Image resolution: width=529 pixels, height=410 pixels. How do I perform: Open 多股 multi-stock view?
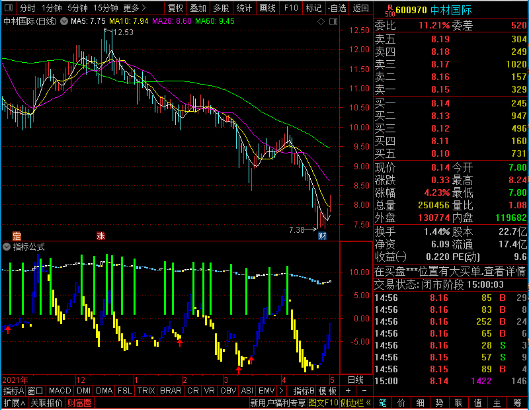point(221,8)
